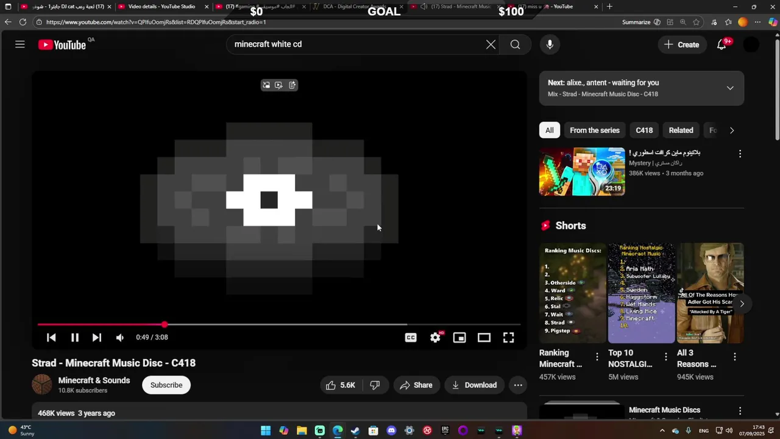Select the All filter chip
The image size is (780, 439).
(x=550, y=130)
